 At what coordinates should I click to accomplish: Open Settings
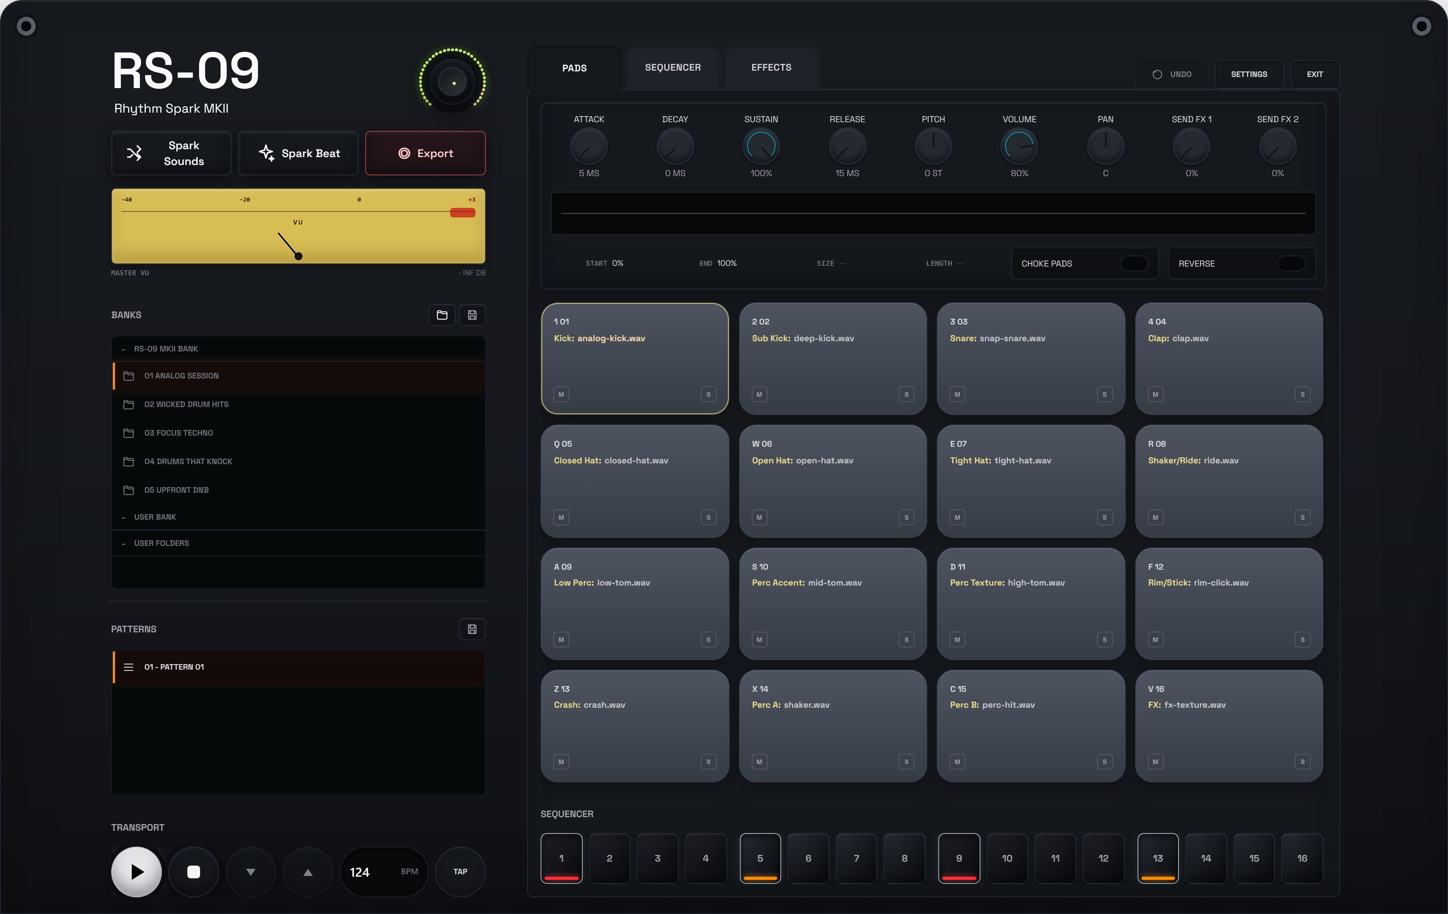coord(1249,75)
